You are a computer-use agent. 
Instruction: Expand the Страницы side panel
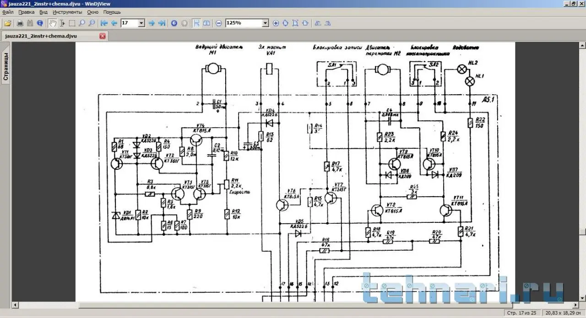6,67
